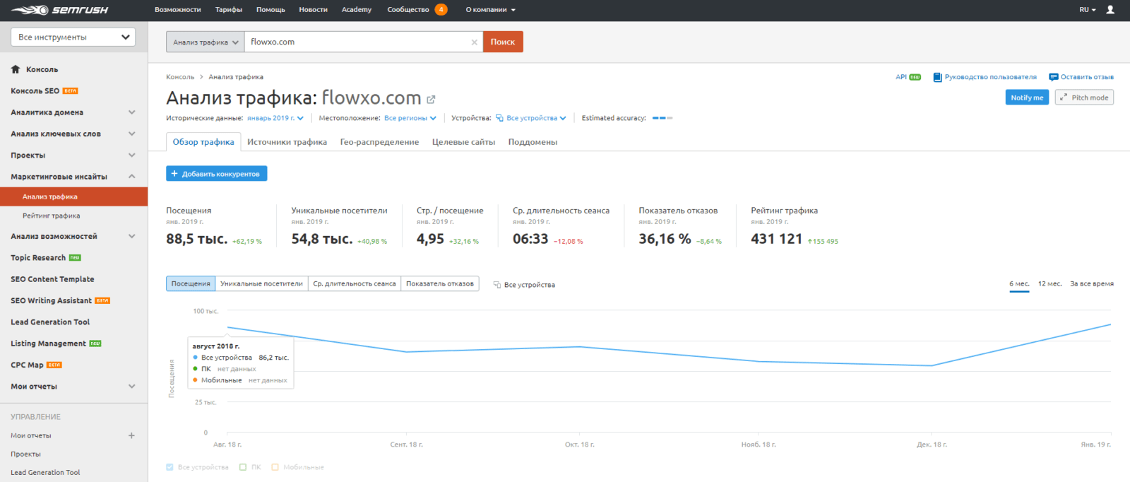Screen dimensions: 1130x482
Task: Open CPC Map in sidebar
Action: tap(27, 365)
